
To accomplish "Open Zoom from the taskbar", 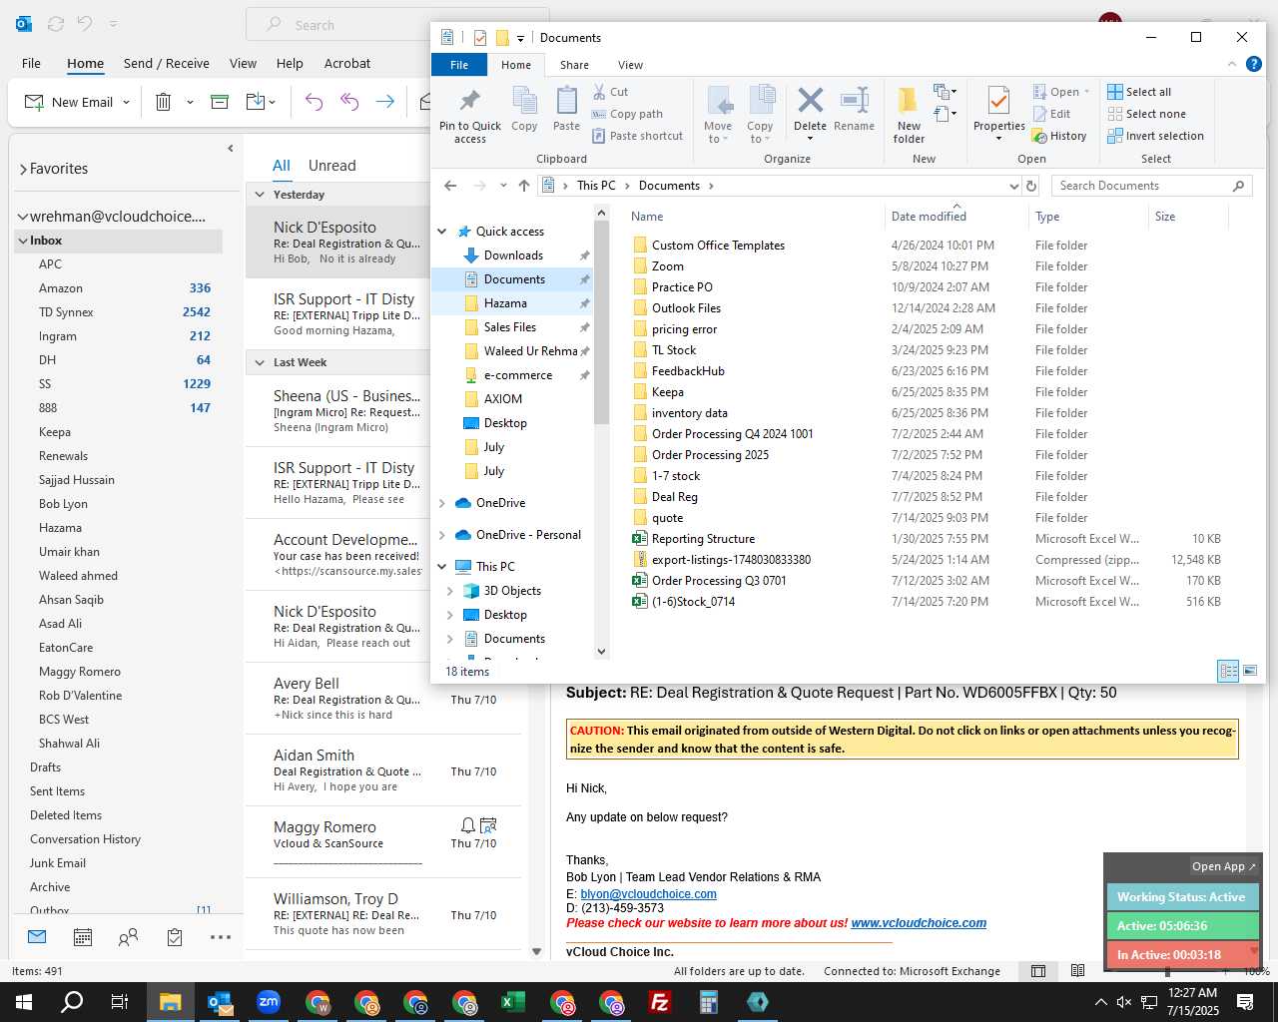I will pyautogui.click(x=269, y=1002).
